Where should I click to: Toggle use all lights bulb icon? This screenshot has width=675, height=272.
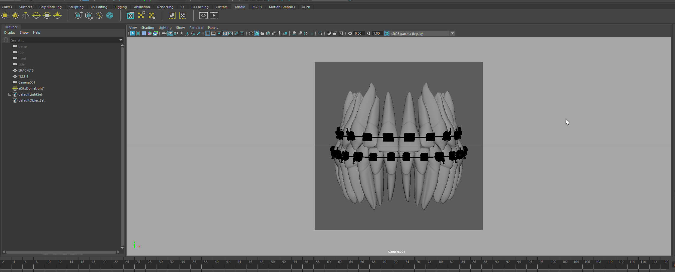point(279,33)
